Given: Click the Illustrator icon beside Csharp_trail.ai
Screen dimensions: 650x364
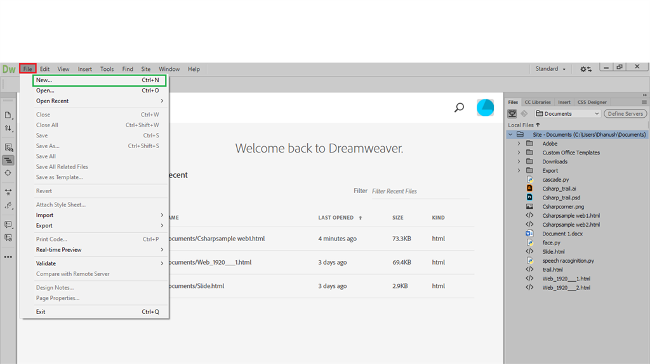Looking at the screenshot, I should click(x=529, y=188).
